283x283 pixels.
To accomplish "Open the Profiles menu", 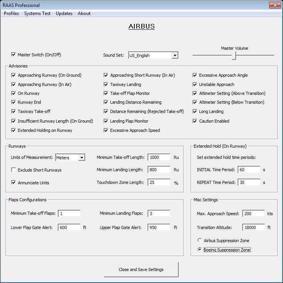I will tap(11, 13).
